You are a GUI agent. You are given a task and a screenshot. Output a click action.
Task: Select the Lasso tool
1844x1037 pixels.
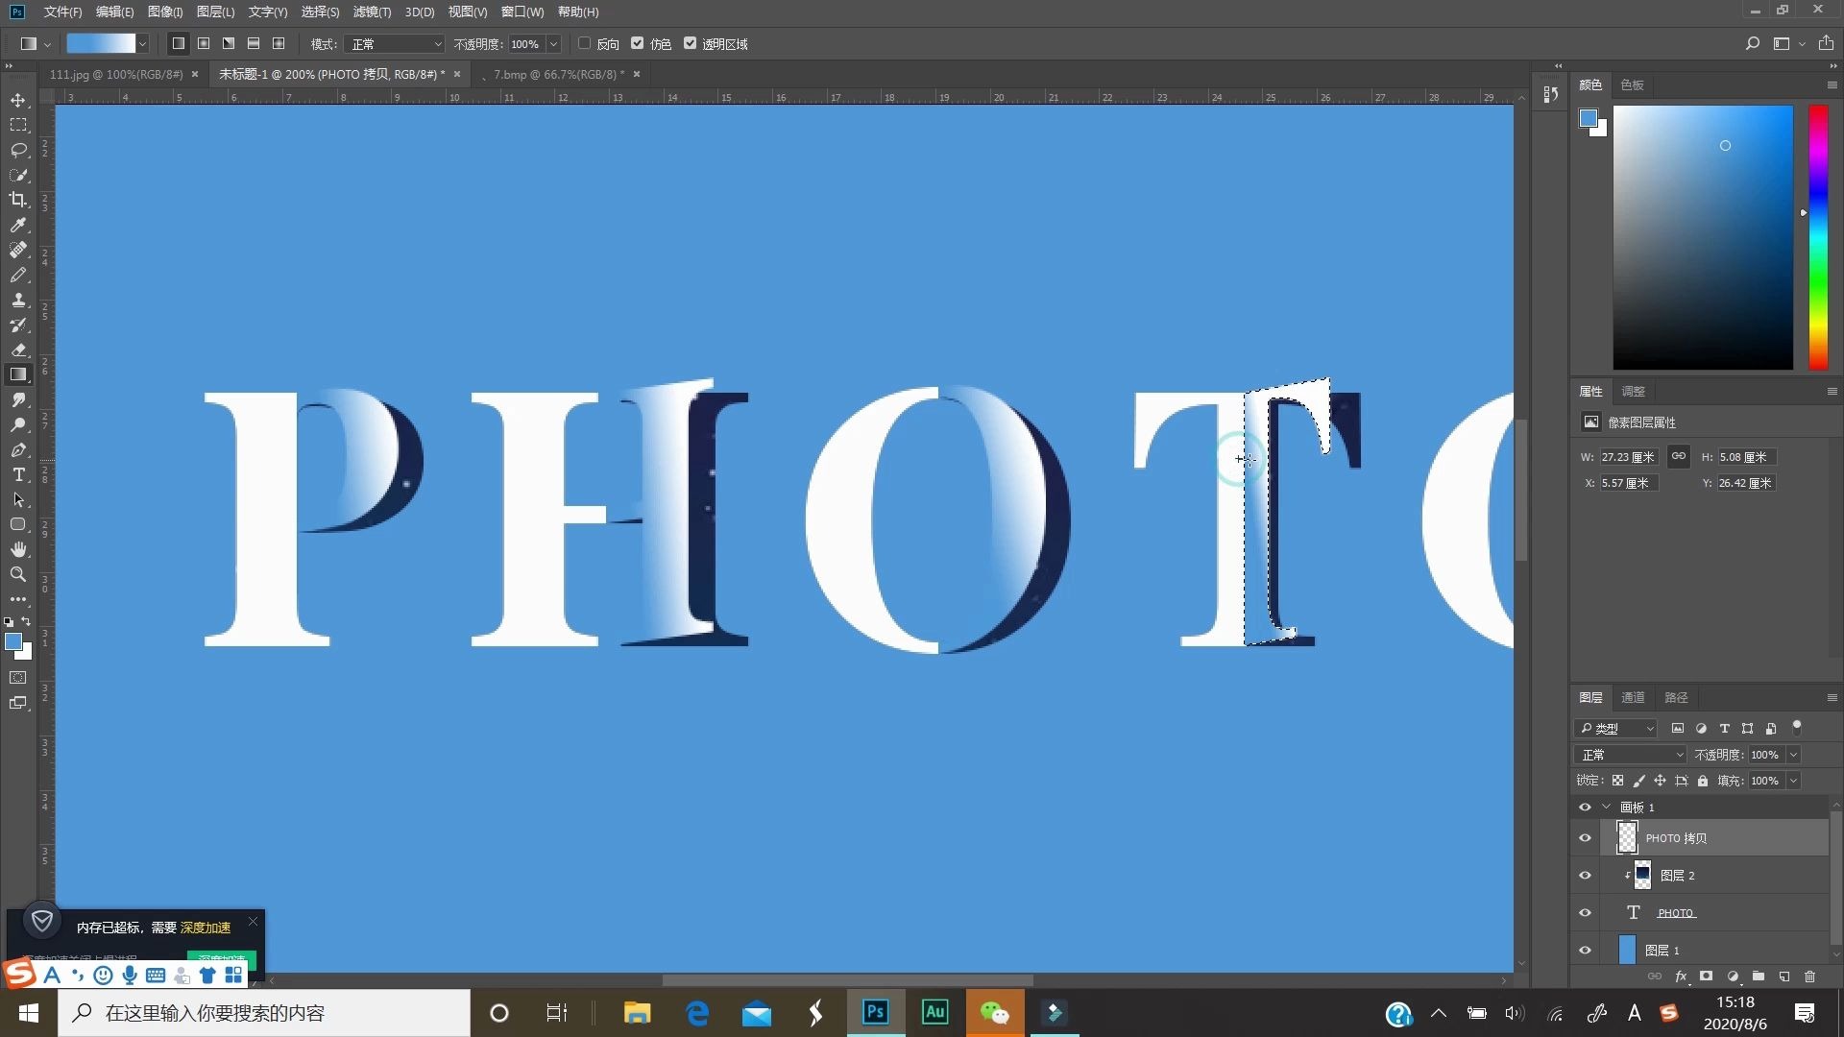[18, 150]
